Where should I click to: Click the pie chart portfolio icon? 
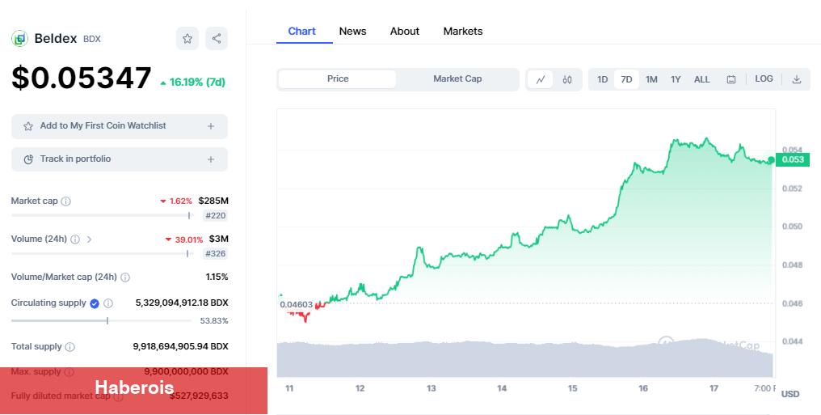pyautogui.click(x=28, y=159)
